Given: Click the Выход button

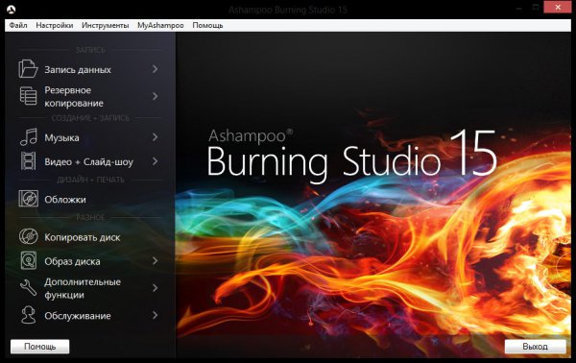Looking at the screenshot, I should [x=536, y=347].
